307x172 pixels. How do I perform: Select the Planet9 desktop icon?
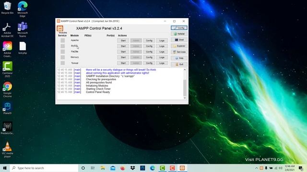tap(8, 108)
